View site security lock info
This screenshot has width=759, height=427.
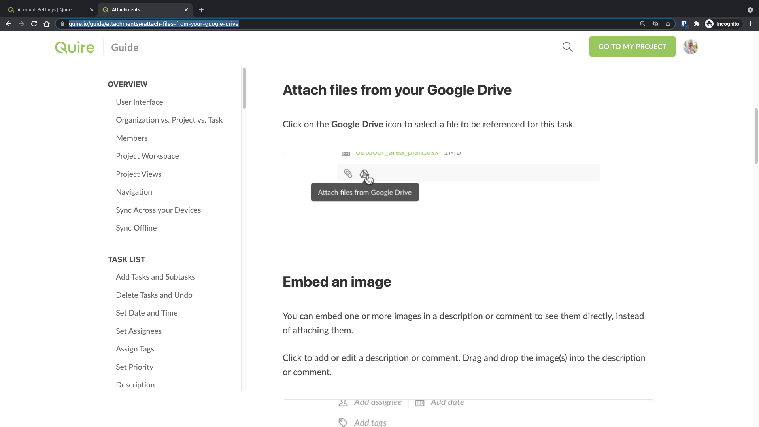tap(62, 24)
